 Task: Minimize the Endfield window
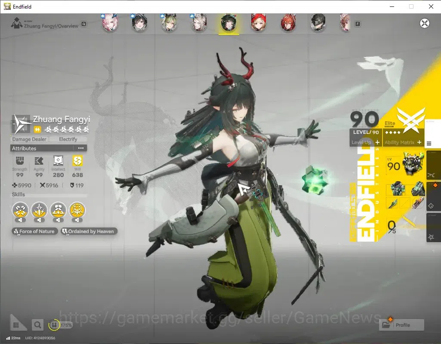tap(392, 6)
